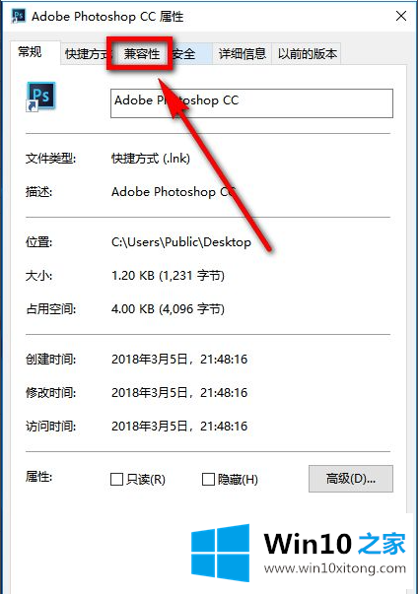Click the Photoshop icon in the title bar
Screen dimensions: 418x594
tap(19, 16)
